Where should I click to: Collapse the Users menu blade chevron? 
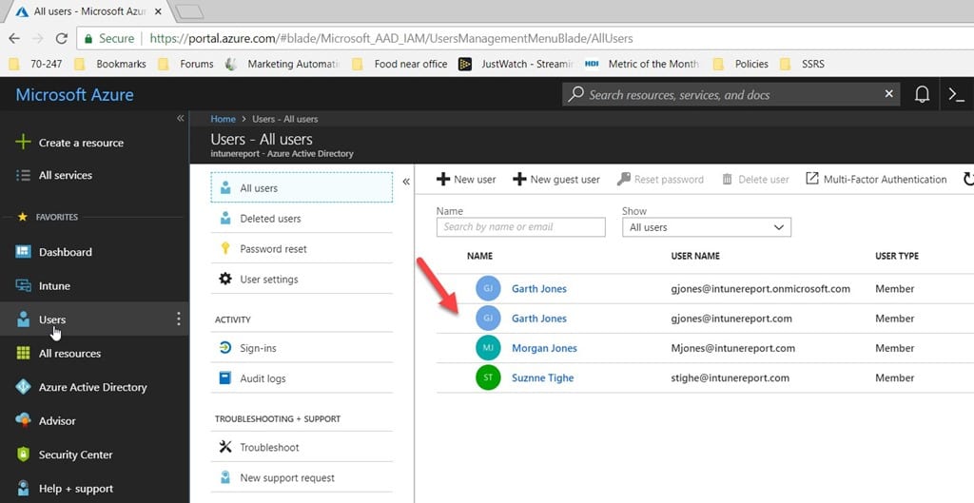[406, 182]
